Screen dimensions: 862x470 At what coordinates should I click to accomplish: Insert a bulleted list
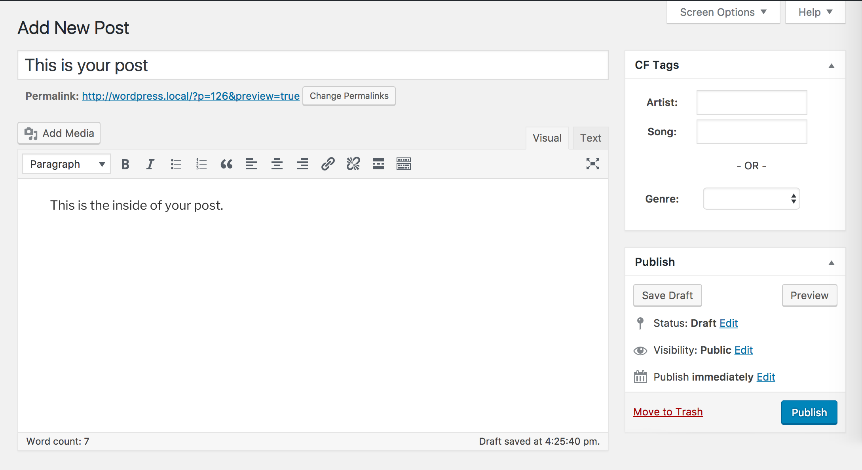(x=176, y=164)
